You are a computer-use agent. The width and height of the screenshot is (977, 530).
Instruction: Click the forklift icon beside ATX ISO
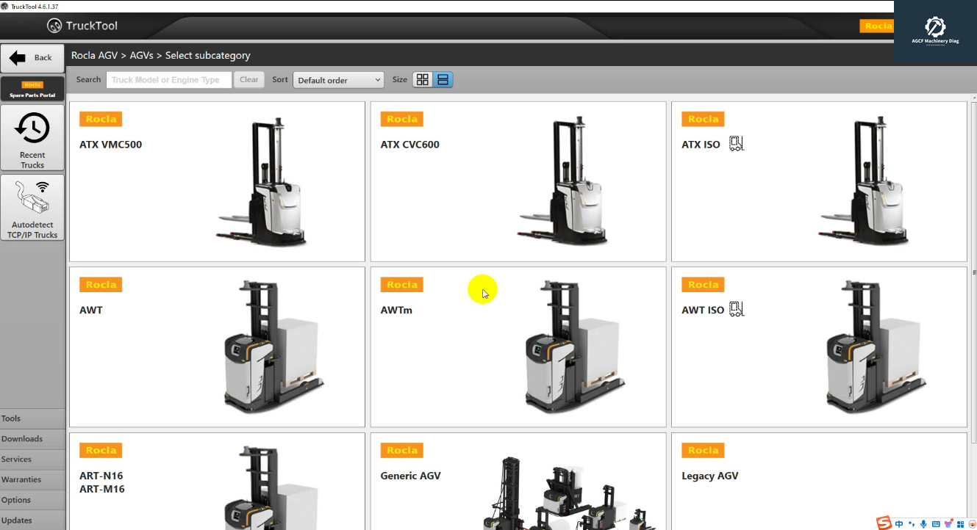click(736, 144)
